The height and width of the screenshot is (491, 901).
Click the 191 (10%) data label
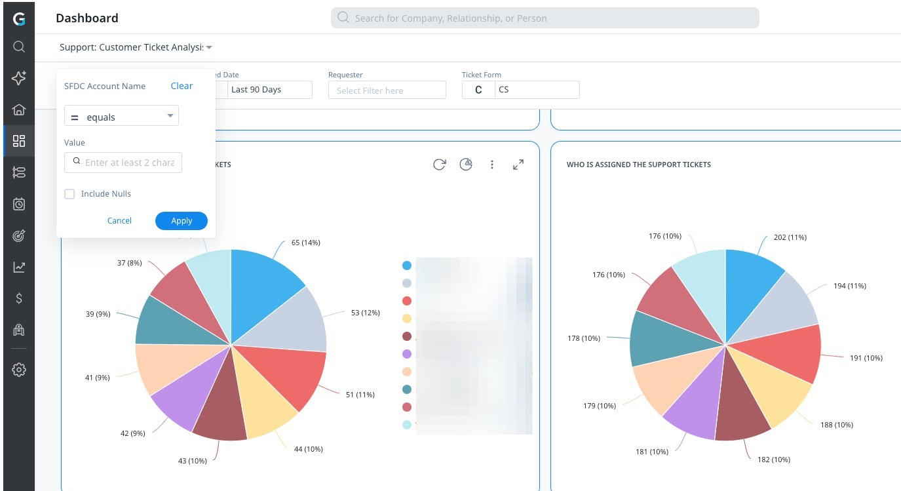click(866, 358)
